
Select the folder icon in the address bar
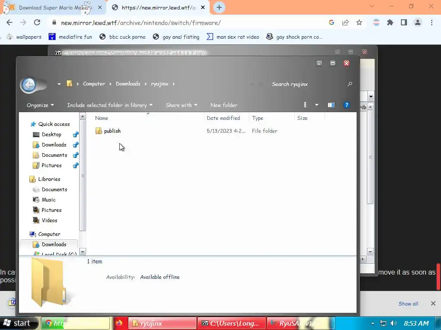(x=69, y=84)
